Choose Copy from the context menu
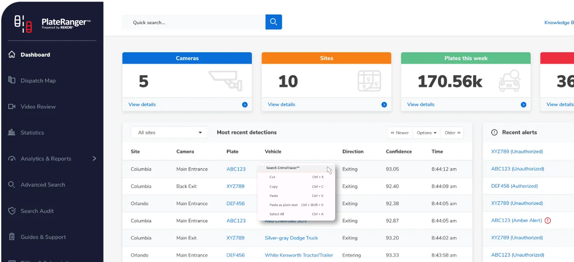This screenshot has width=574, height=262. click(x=274, y=186)
